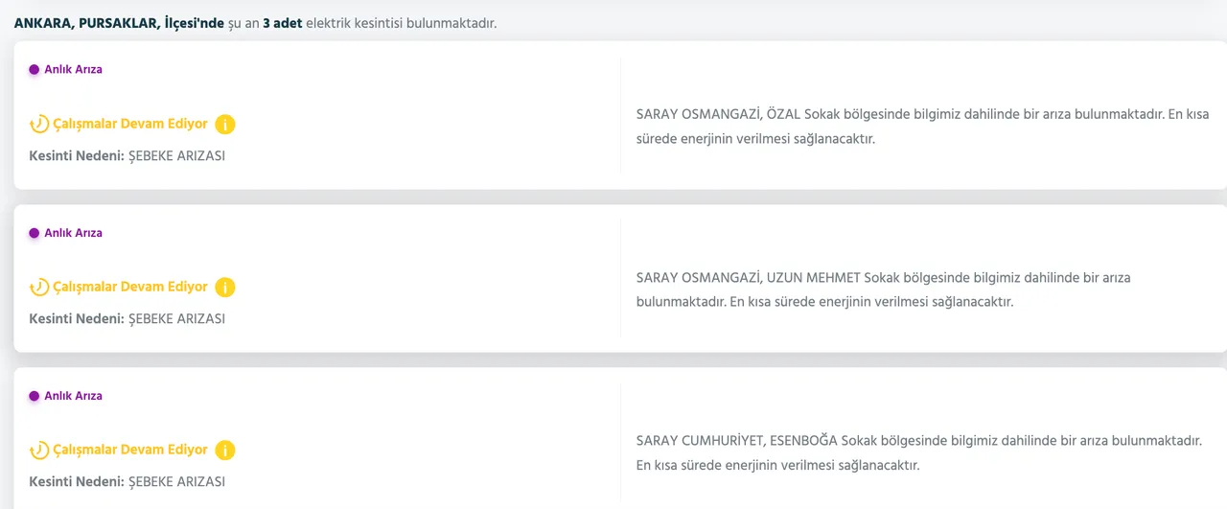Select the third card's "Anlık Arıza" label
1227x509 pixels.
click(x=73, y=396)
